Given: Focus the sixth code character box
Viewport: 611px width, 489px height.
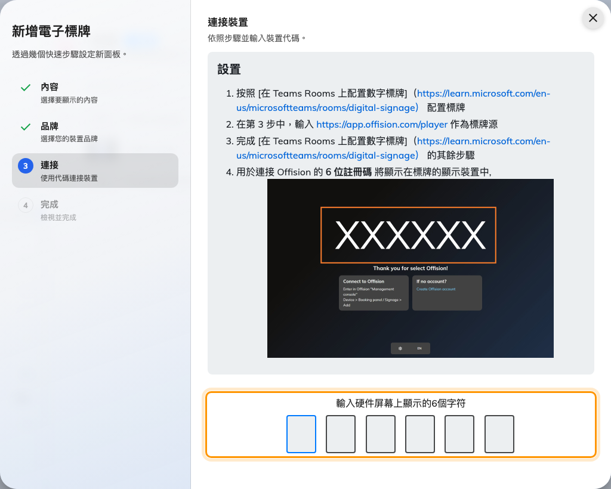Looking at the screenshot, I should point(499,434).
